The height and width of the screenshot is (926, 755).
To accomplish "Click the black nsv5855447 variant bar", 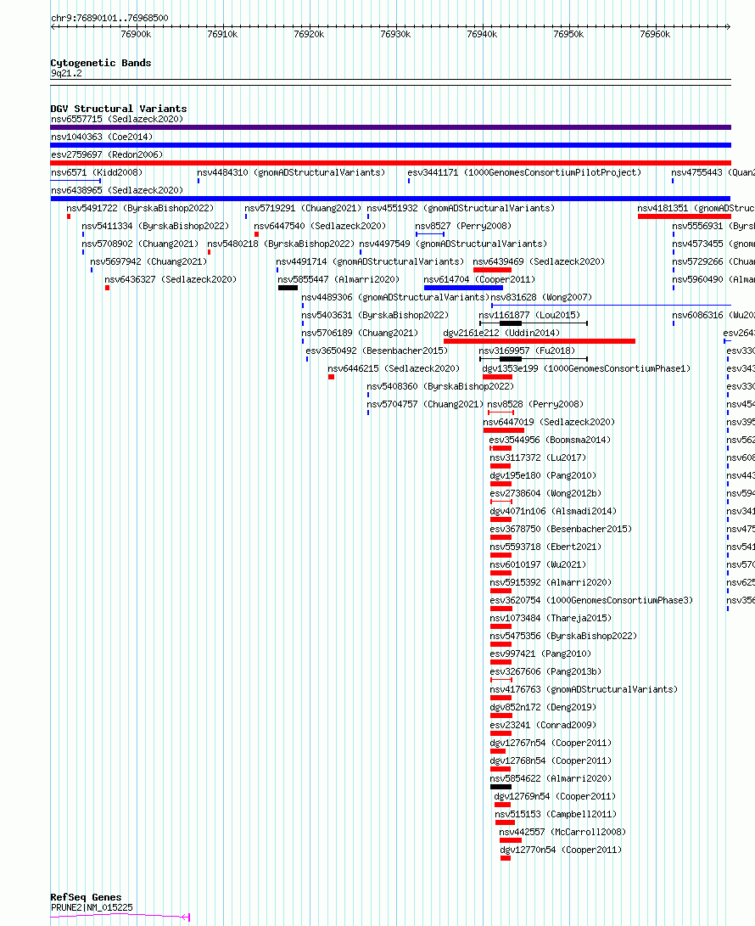I will [288, 288].
